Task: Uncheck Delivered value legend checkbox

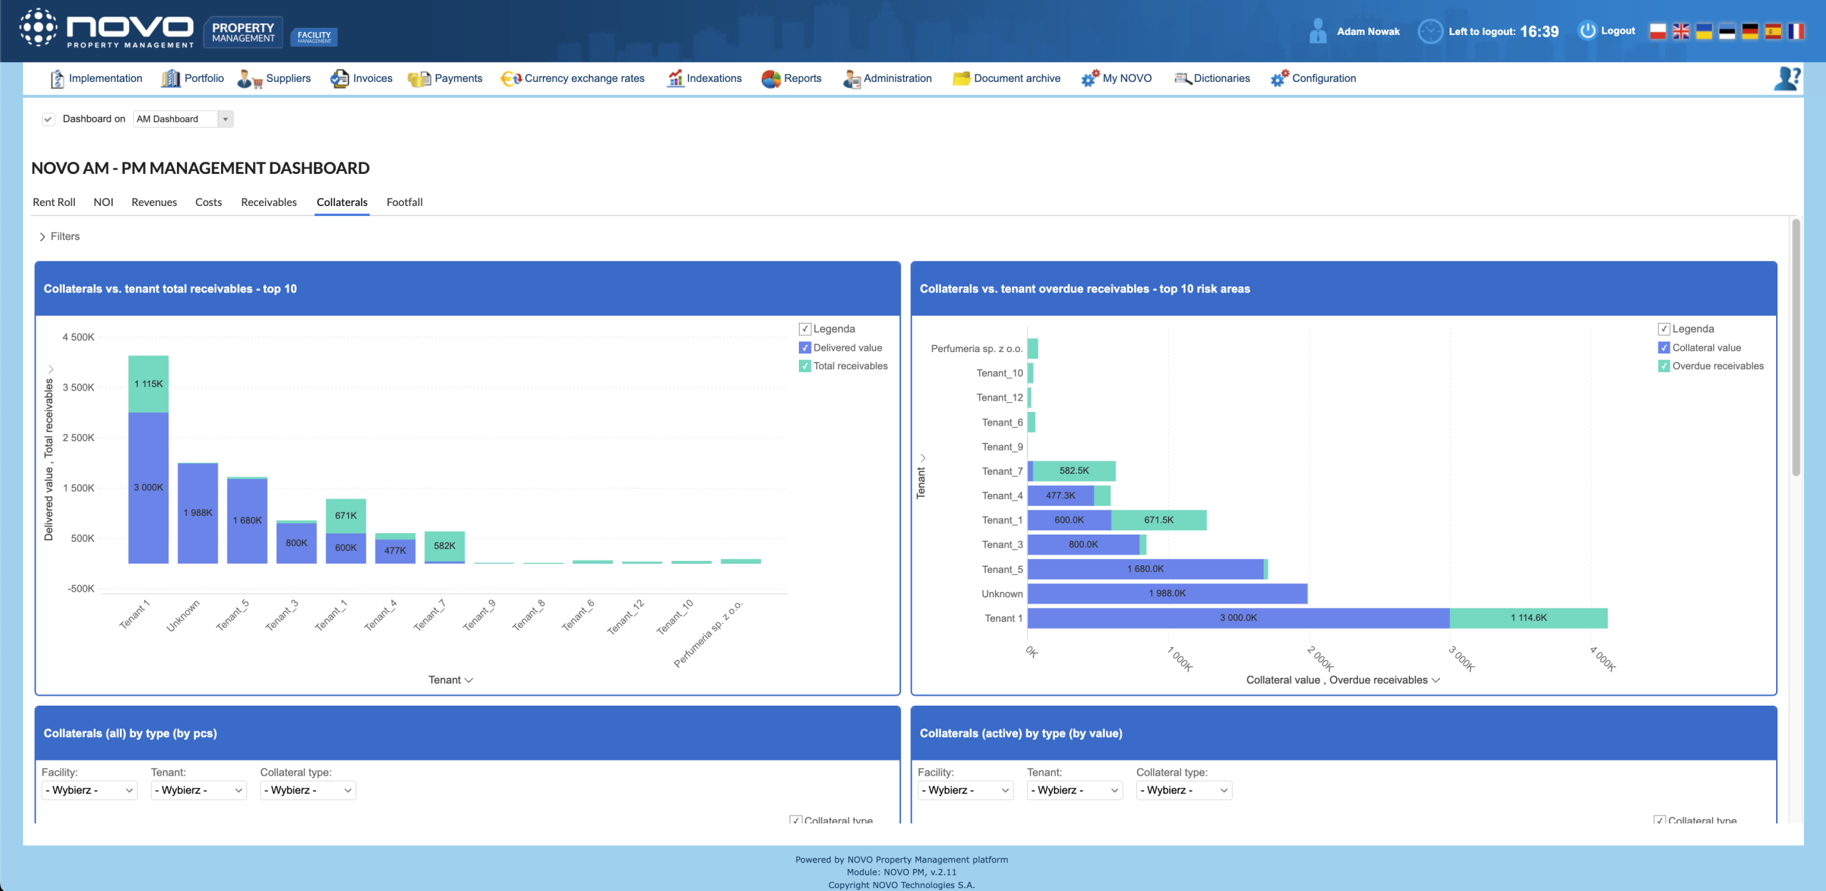Action: pos(805,348)
